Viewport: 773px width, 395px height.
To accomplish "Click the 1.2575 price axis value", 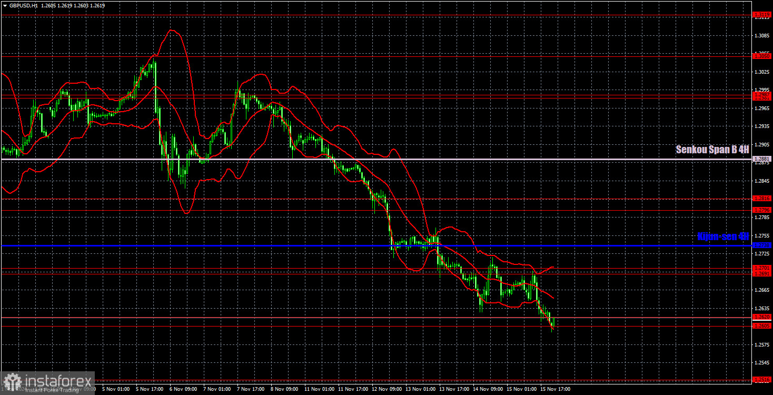I will pos(762,344).
